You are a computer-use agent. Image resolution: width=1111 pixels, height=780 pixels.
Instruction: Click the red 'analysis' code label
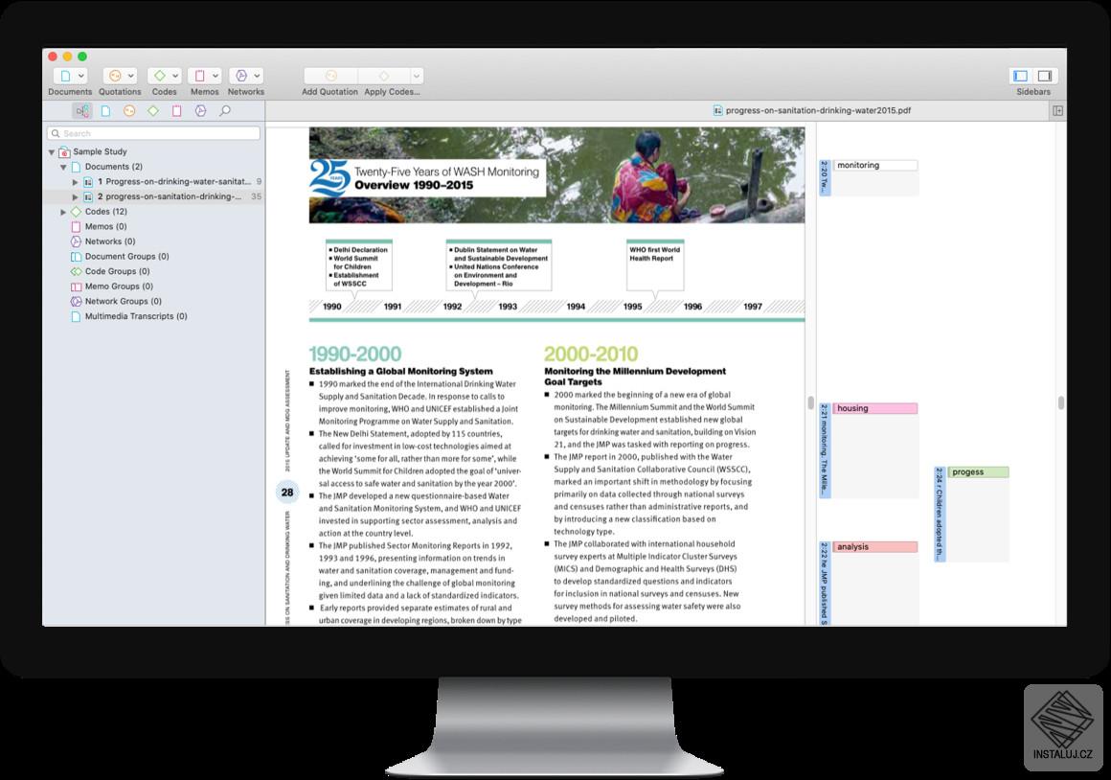[875, 547]
